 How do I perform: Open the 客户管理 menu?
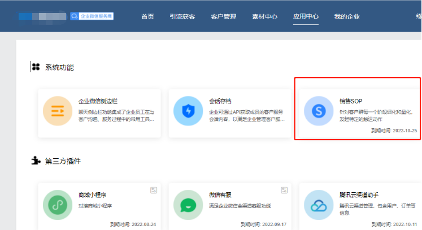pyautogui.click(x=223, y=16)
